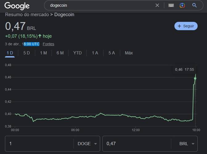
Task: Click the magnifying glass search icon
Action: pyautogui.click(x=194, y=5)
